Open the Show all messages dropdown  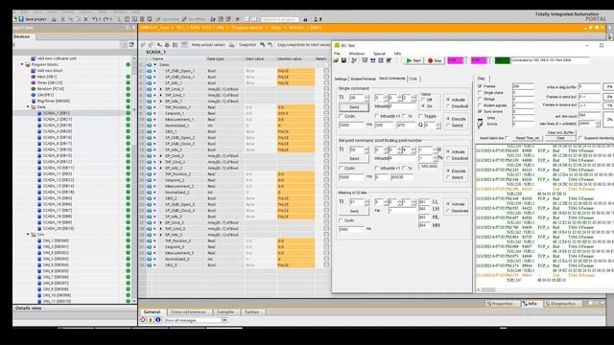tap(224, 320)
